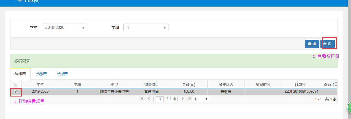Switch to the 待缴费 tab
Viewport: 351px width, 119px height.
coord(20,74)
